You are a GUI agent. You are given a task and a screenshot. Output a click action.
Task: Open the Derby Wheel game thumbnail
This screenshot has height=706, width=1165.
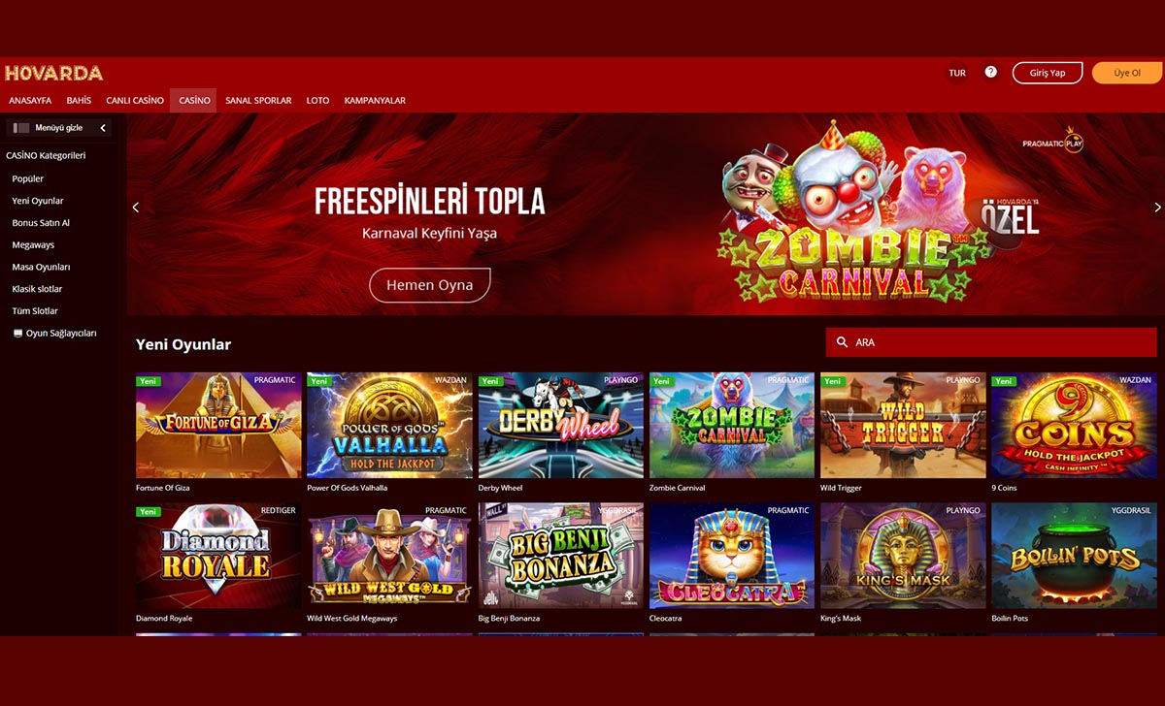coord(561,426)
